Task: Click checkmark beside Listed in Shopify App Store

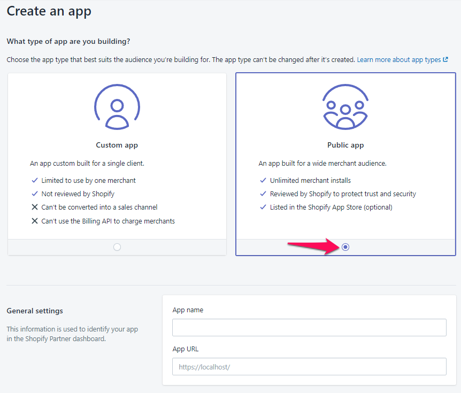Action: pos(263,207)
